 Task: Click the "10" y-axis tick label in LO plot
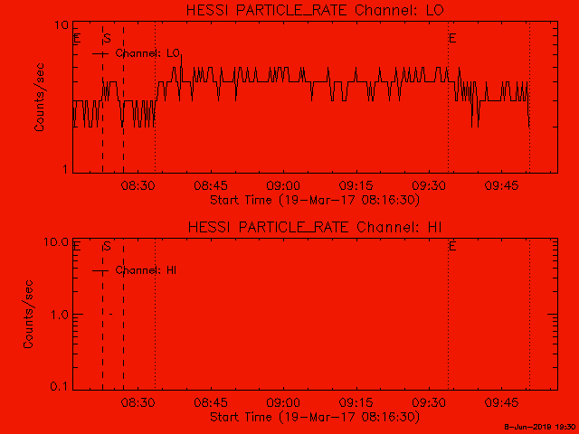pyautogui.click(x=62, y=25)
